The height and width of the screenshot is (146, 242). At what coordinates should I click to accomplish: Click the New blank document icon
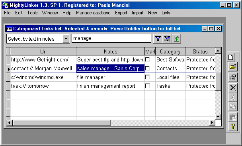click(x=231, y=57)
